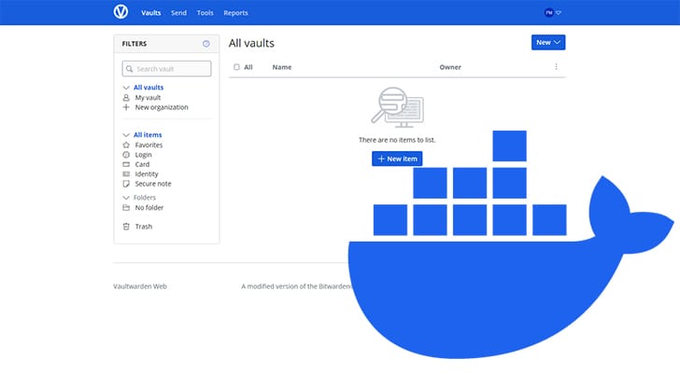Viewport: 680px width, 373px height.
Task: Click 'There are no items to list' text
Action: click(397, 140)
